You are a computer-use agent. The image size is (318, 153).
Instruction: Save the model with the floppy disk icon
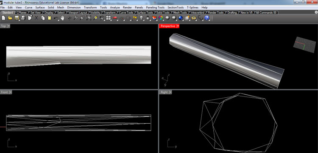(17, 18)
